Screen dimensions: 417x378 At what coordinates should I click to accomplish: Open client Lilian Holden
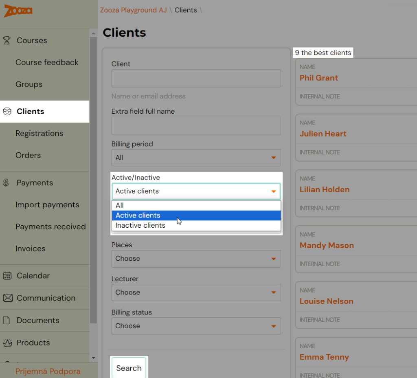click(x=325, y=190)
